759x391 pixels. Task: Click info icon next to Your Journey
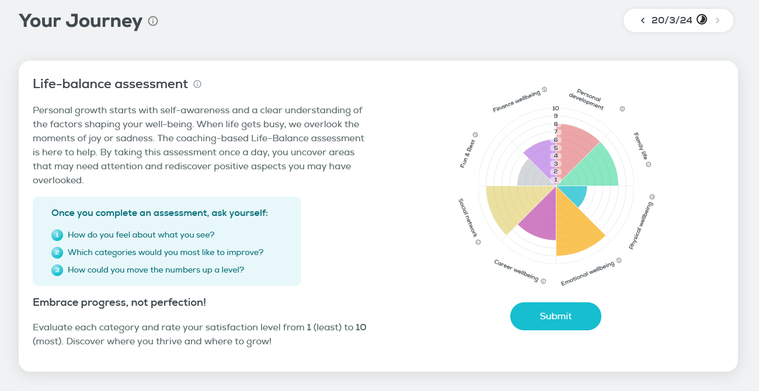point(153,22)
